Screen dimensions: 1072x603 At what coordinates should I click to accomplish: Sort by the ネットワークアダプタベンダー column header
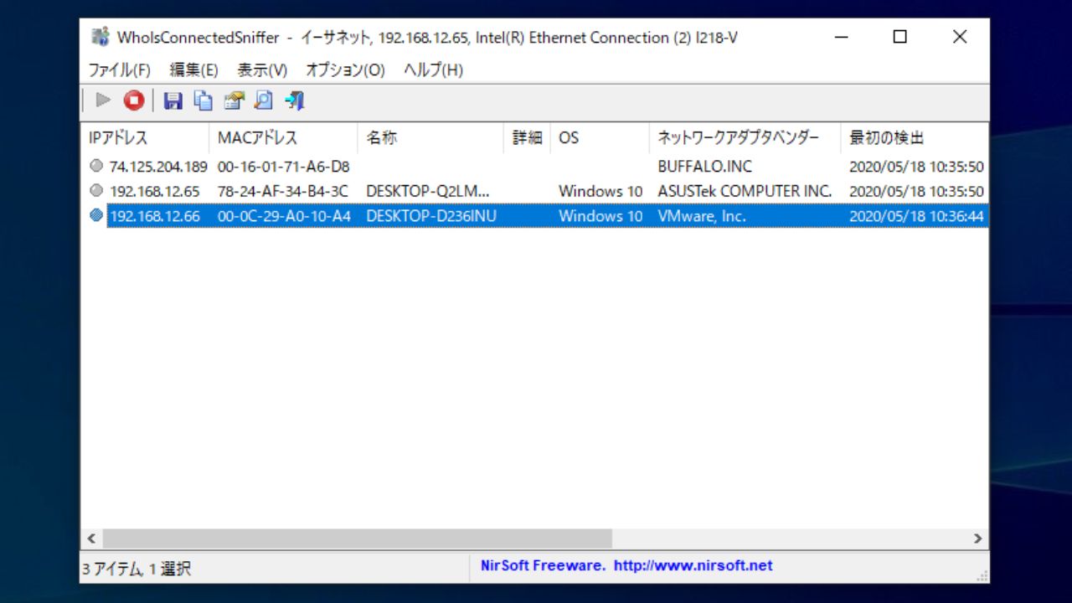[745, 138]
